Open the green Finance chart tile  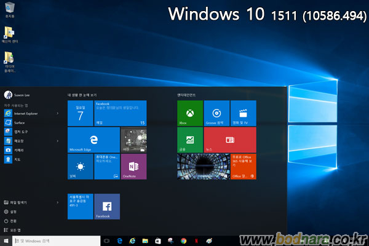[x=189, y=140]
